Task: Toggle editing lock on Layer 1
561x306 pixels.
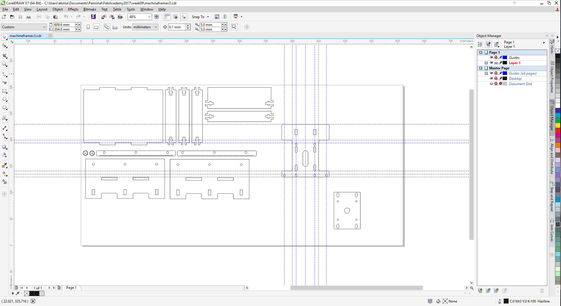Action: (501, 63)
